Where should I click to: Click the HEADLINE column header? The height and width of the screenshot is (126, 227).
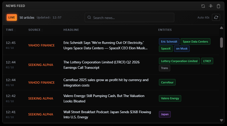click(x=71, y=30)
